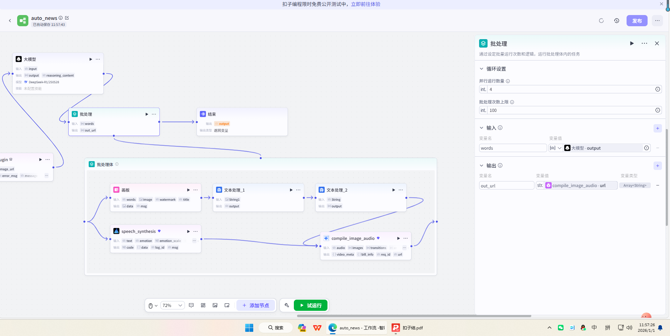Remove the words input variable
This screenshot has height=336, width=670.
point(658,148)
